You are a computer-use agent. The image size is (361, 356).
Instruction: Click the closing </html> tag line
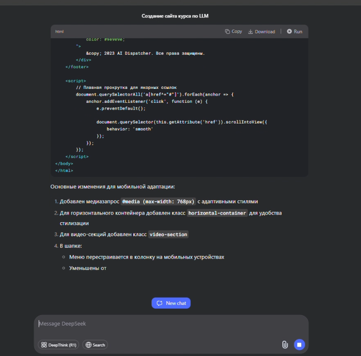pos(64,171)
